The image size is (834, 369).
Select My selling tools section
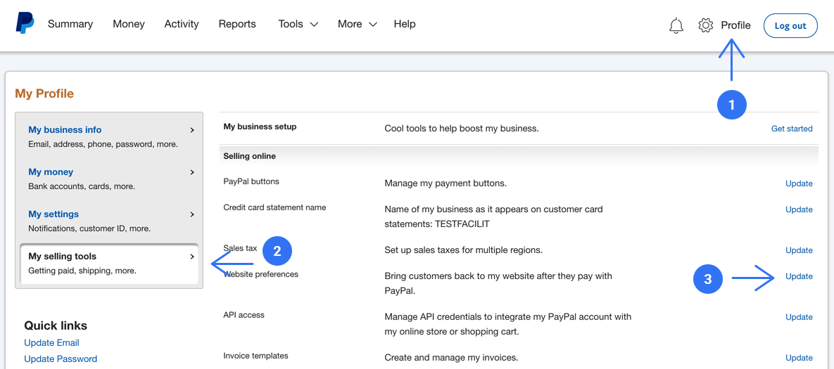(x=109, y=264)
